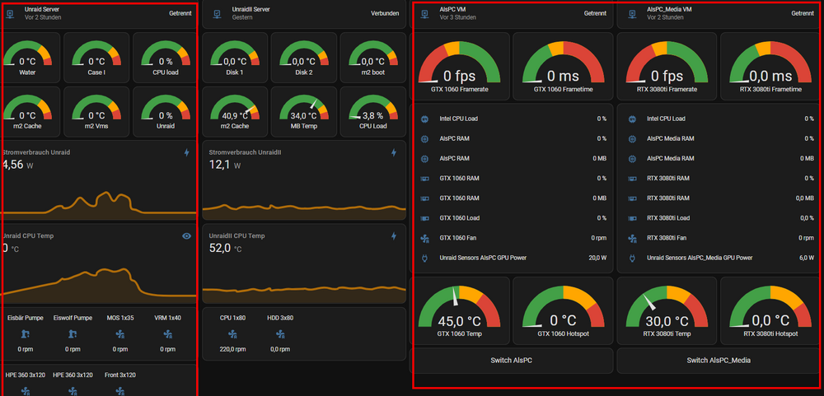Open the m2 Vms gauge

96,111
